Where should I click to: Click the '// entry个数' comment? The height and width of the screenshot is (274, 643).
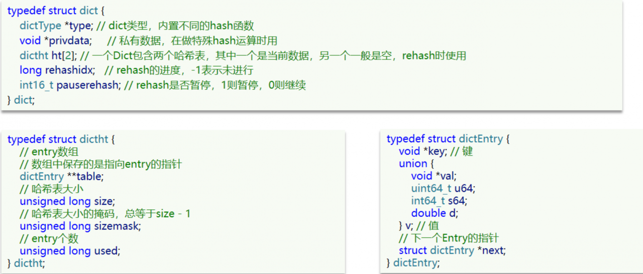[x=49, y=238]
